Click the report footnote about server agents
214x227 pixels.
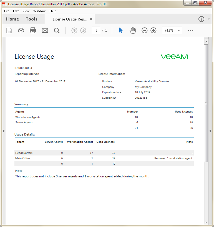[x=82, y=176]
